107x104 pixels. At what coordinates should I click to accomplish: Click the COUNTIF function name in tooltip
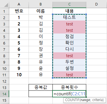pyautogui.click(x=72, y=100)
